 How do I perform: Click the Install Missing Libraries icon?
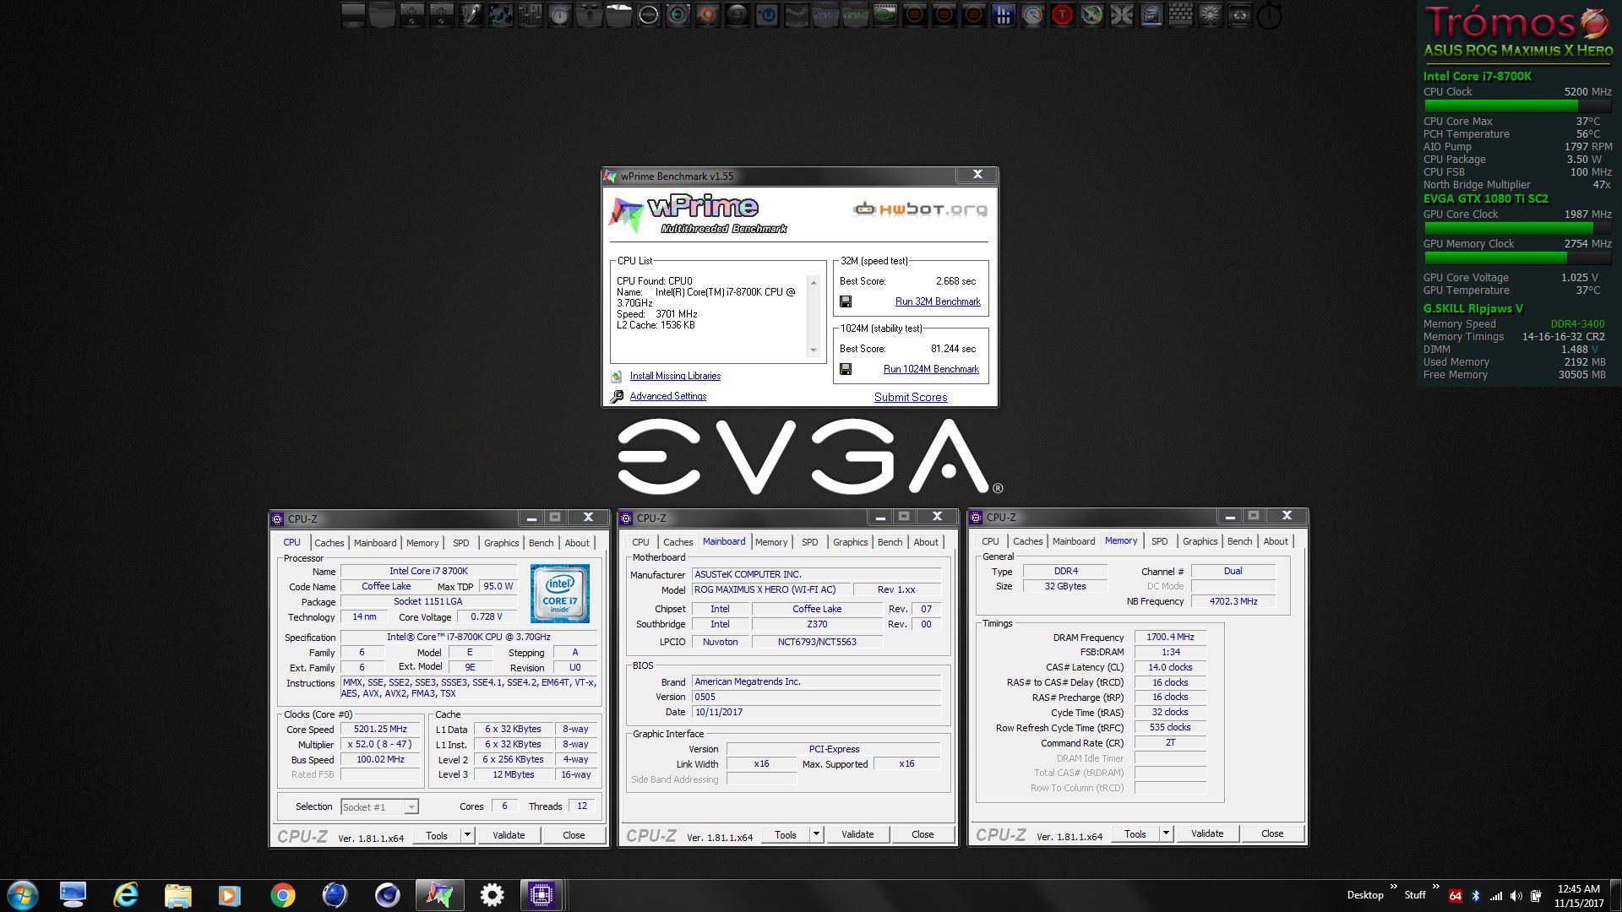616,376
